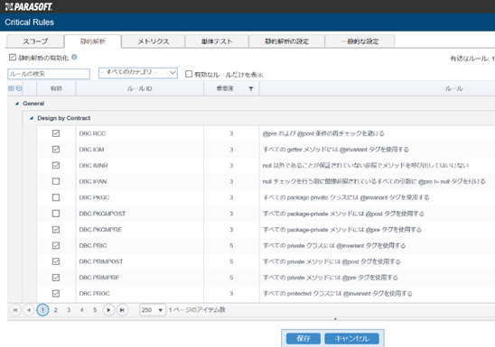Screen dimensions: 495x347
Task: Click the rule search input field
Action: coord(49,74)
